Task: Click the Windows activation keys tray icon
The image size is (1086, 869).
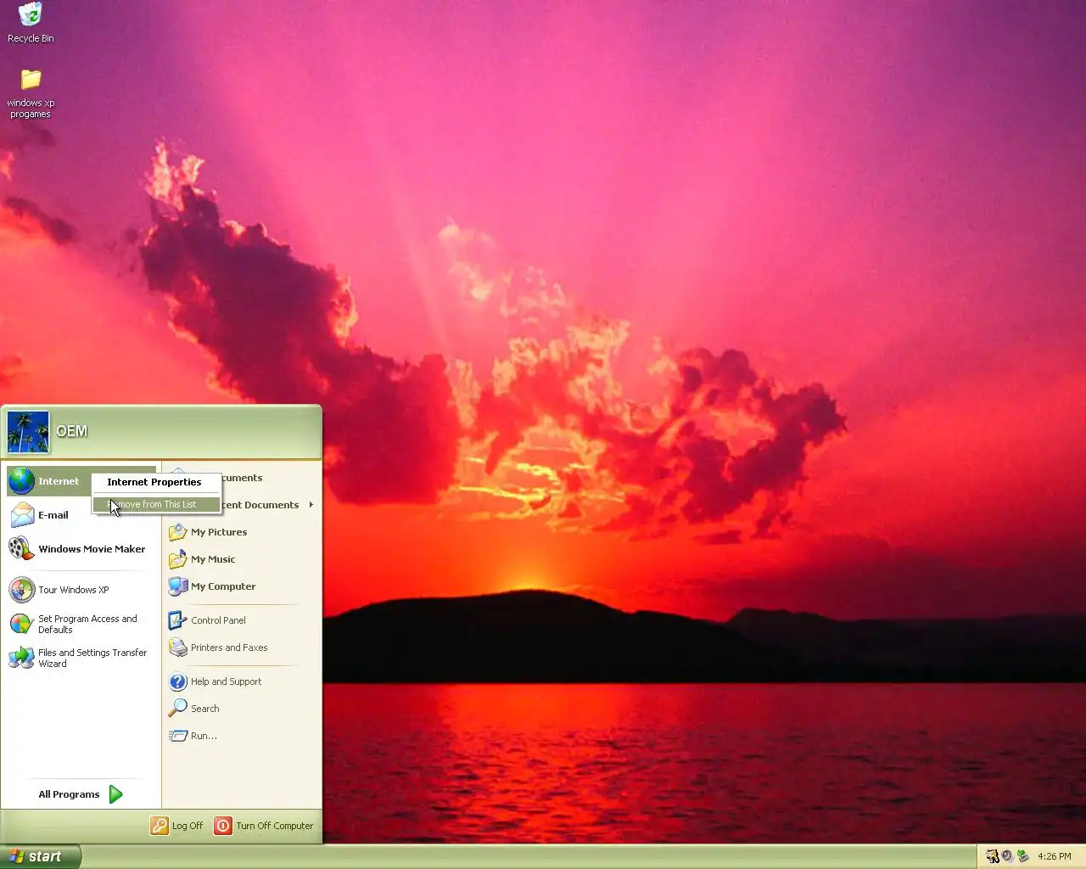Action: [992, 856]
